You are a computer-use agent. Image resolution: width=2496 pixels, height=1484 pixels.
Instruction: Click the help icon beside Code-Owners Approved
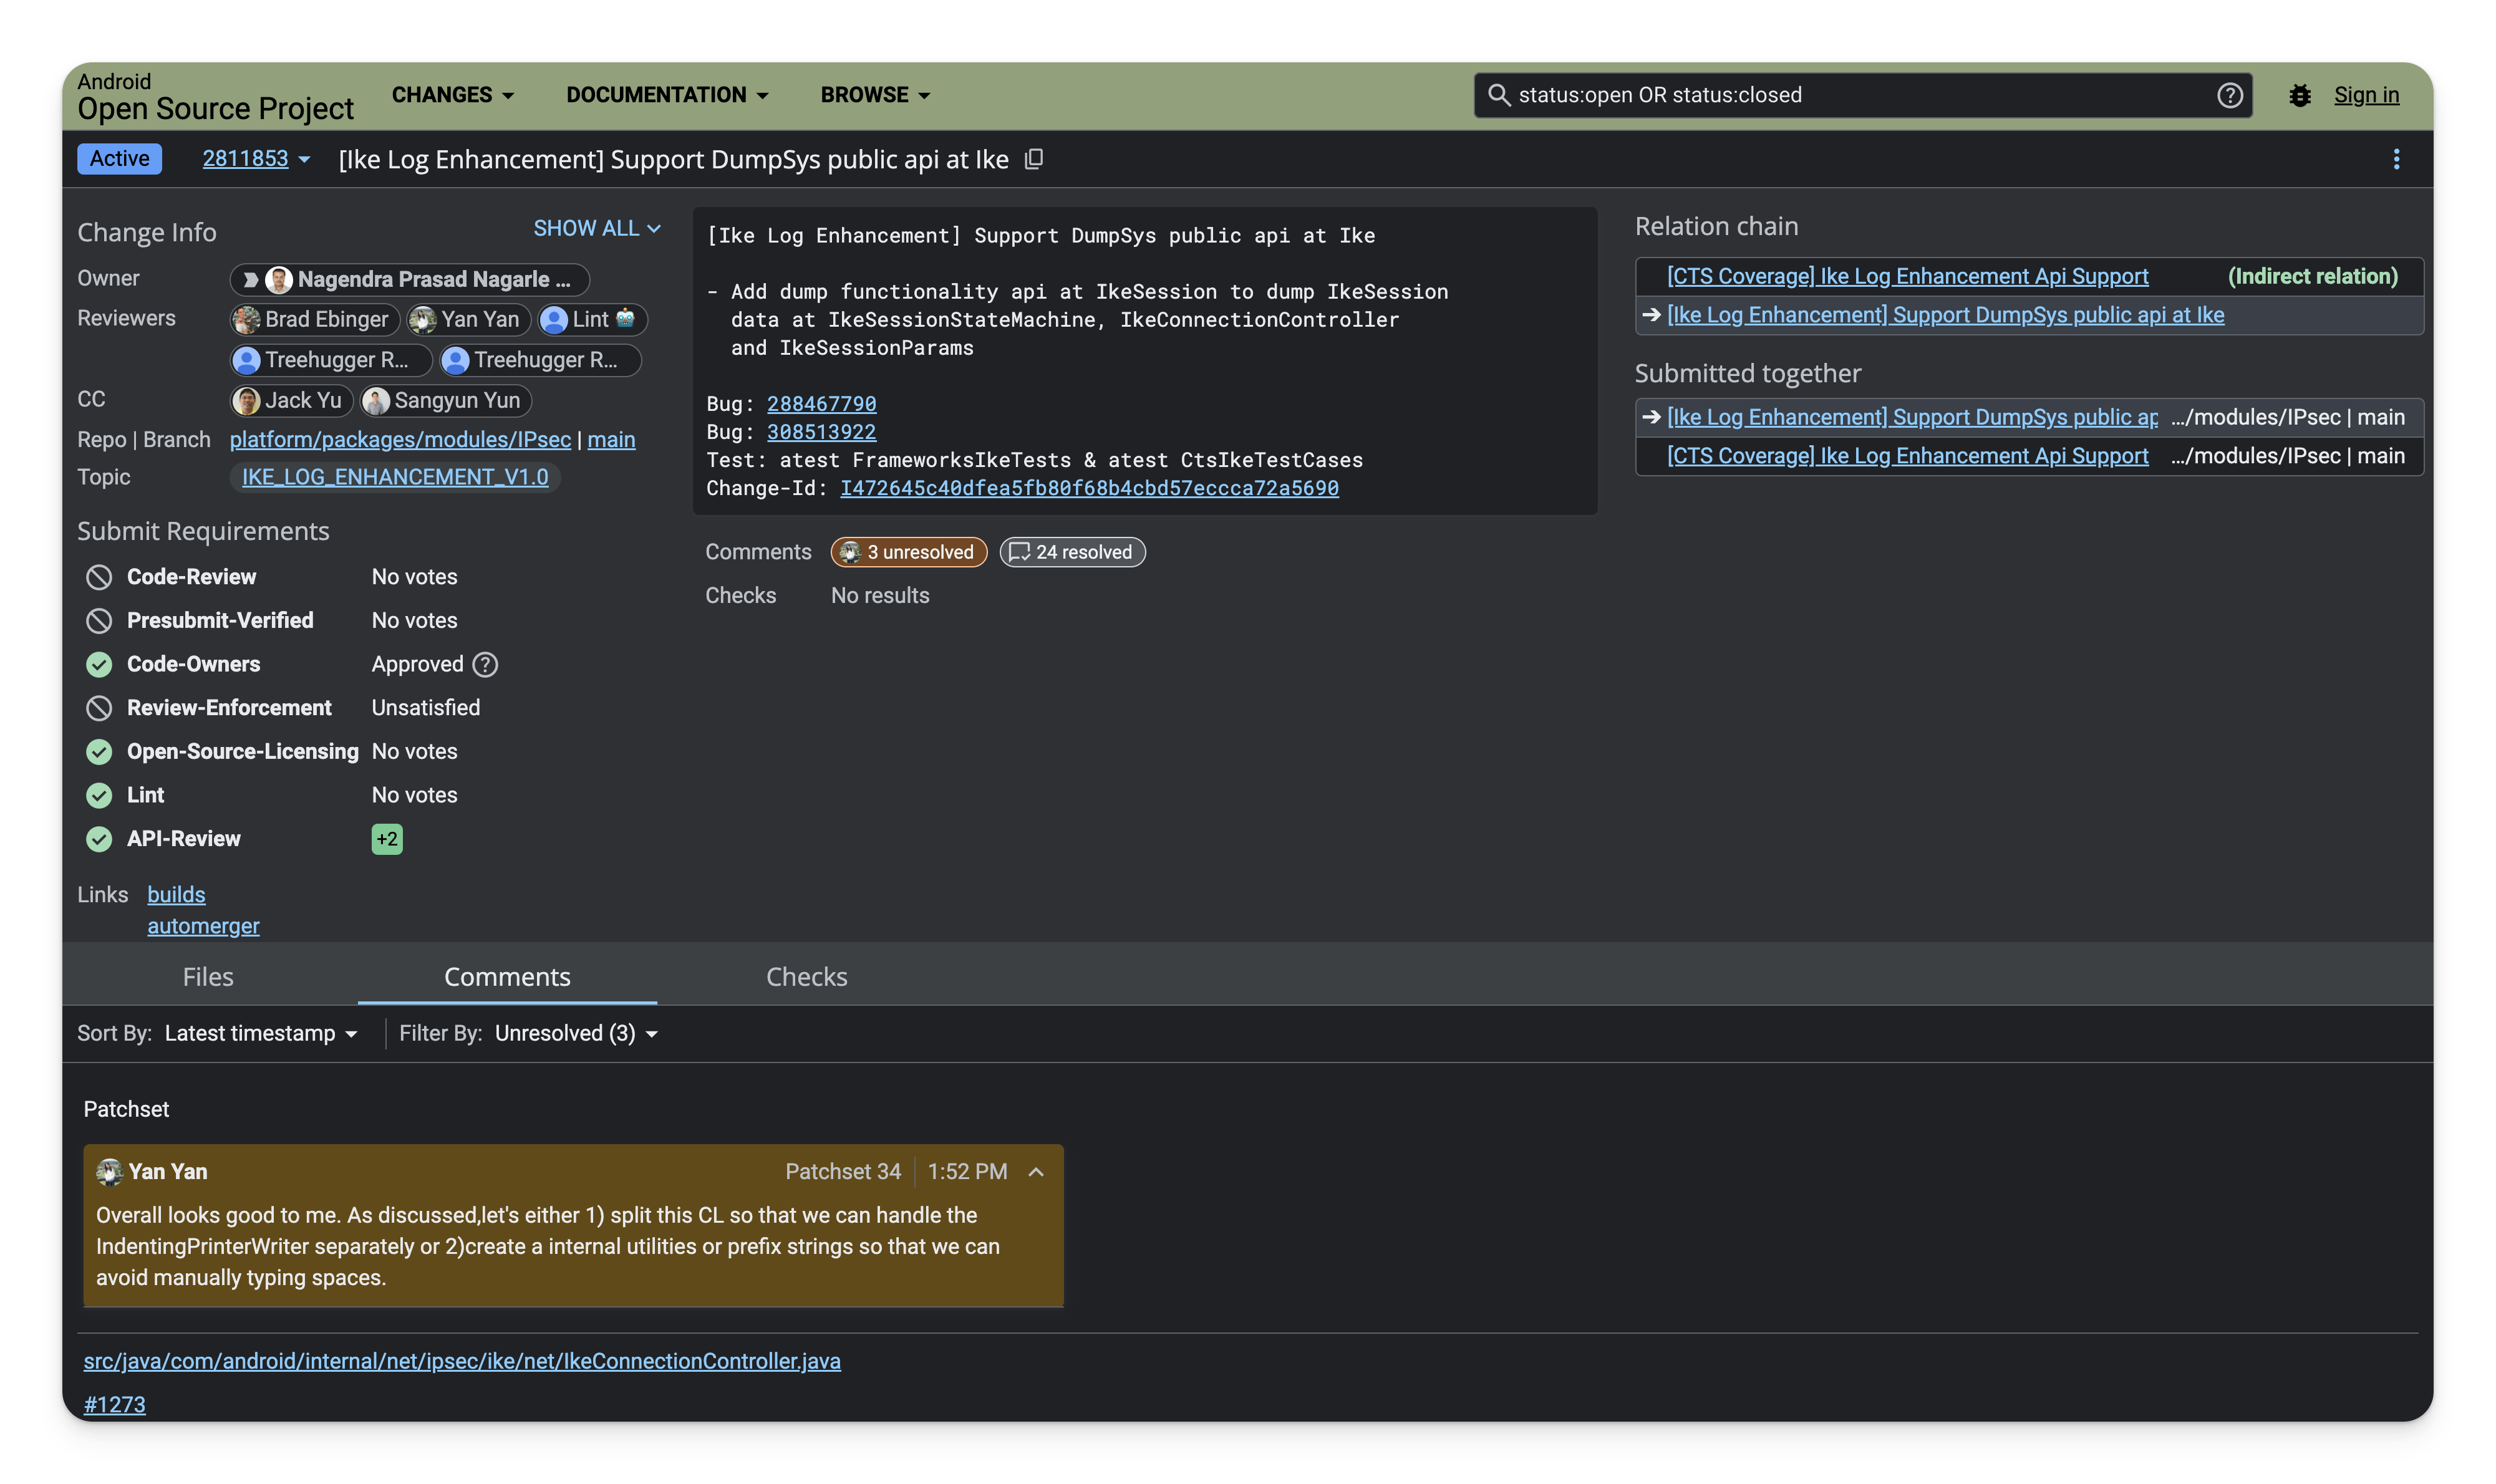point(486,664)
